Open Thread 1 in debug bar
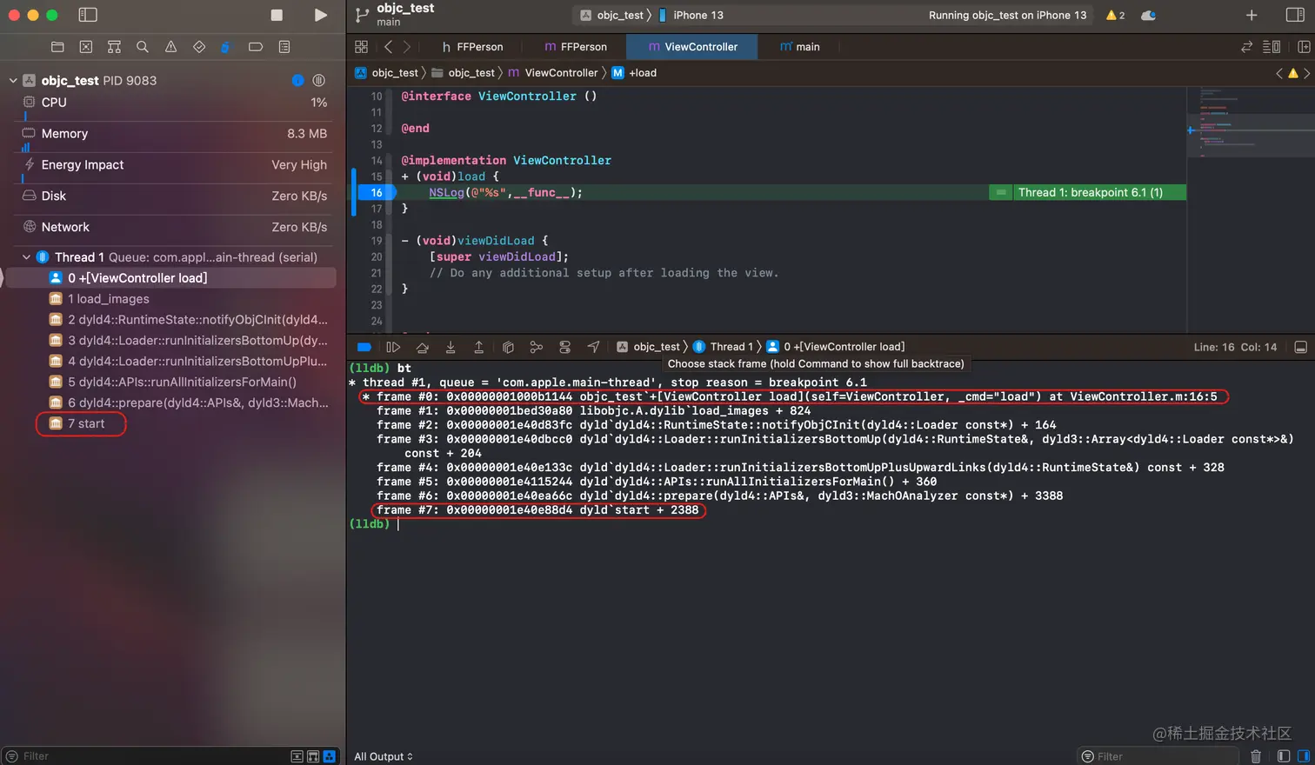Viewport: 1315px width, 765px height. (x=723, y=347)
